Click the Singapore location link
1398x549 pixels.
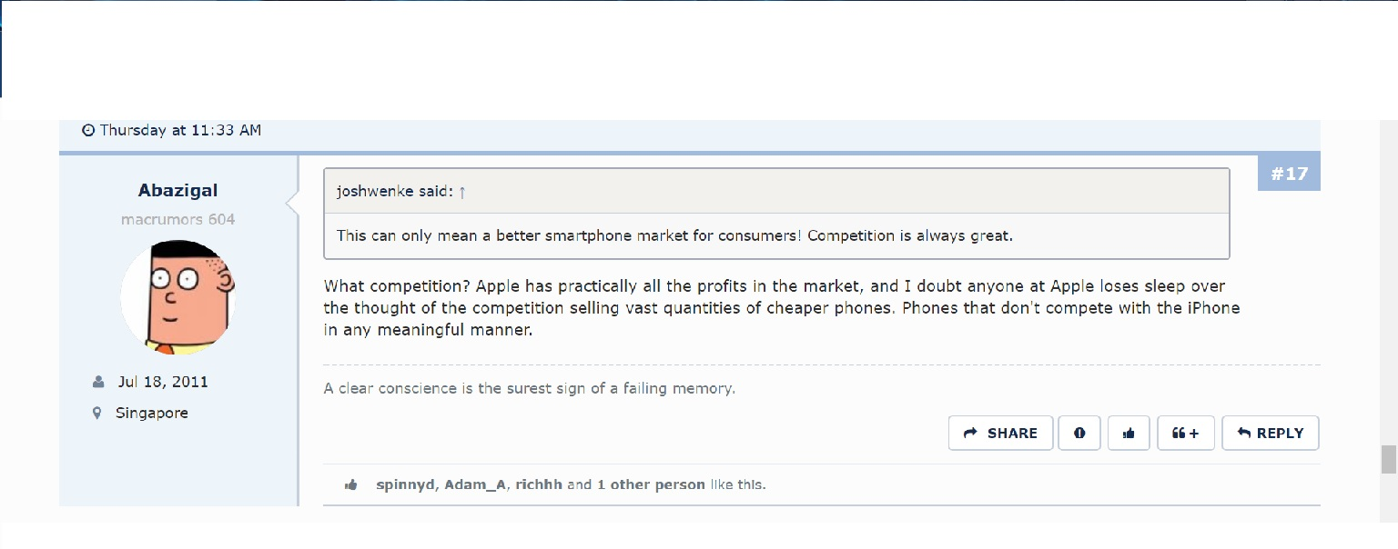tap(152, 413)
